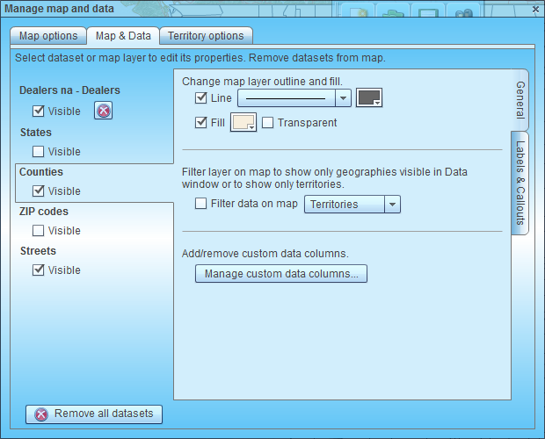Switch to the Map options tab
Image resolution: width=545 pixels, height=439 pixels.
point(48,36)
